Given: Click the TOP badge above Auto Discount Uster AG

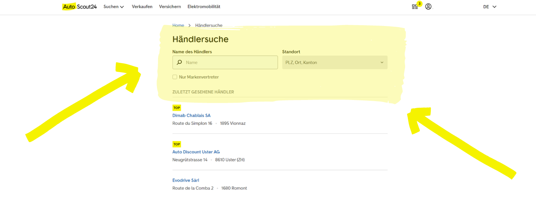Looking at the screenshot, I should pyautogui.click(x=177, y=144).
